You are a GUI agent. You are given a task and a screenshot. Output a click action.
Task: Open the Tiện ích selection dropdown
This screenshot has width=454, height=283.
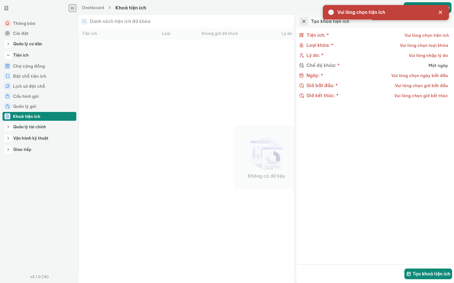pyautogui.click(x=427, y=35)
